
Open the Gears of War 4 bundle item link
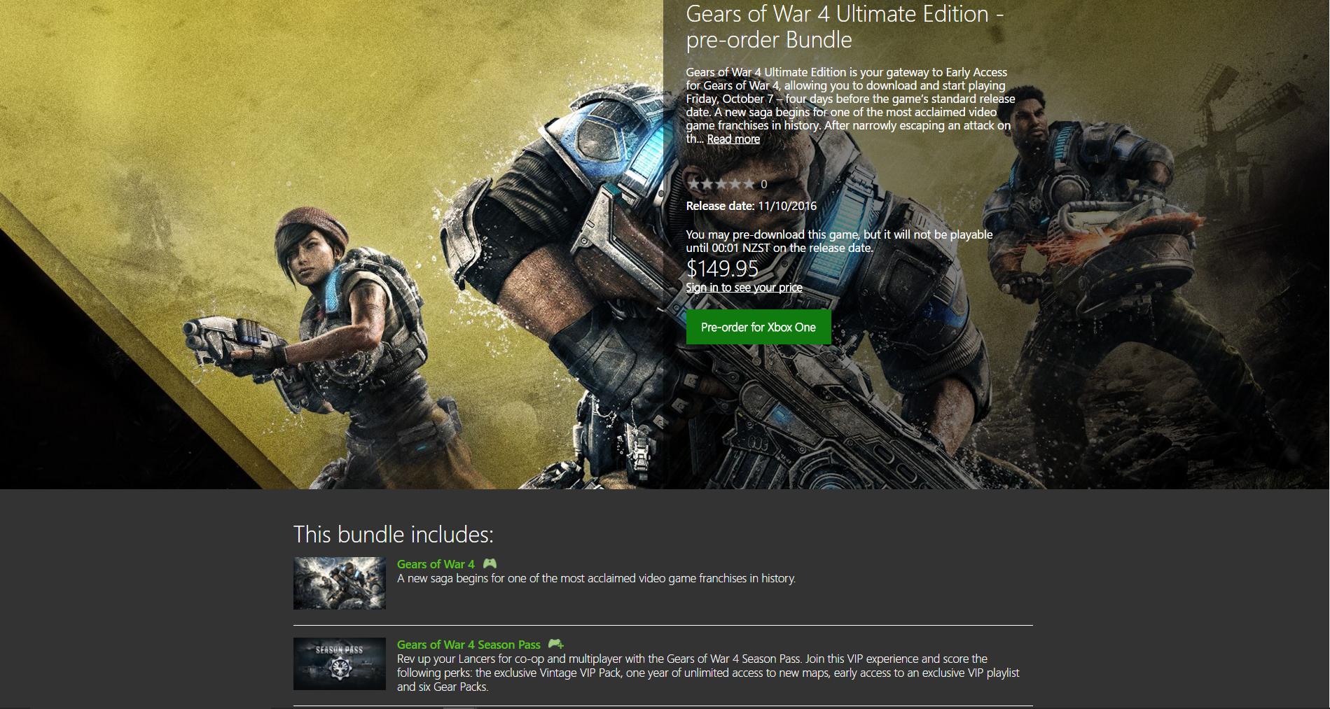[x=436, y=564]
